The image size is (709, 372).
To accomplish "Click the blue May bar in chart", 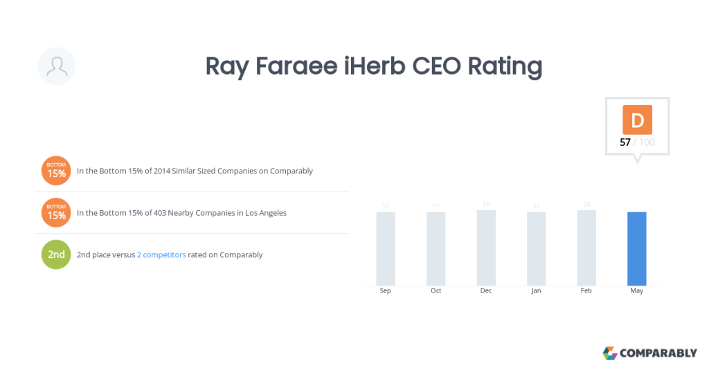I will (637, 249).
